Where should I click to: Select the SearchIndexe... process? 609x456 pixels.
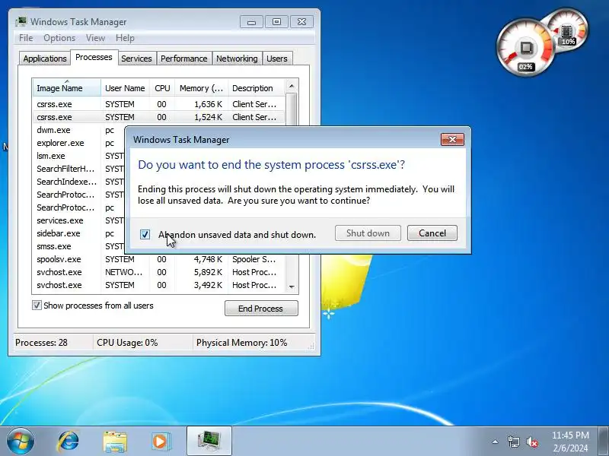pyautogui.click(x=79, y=182)
